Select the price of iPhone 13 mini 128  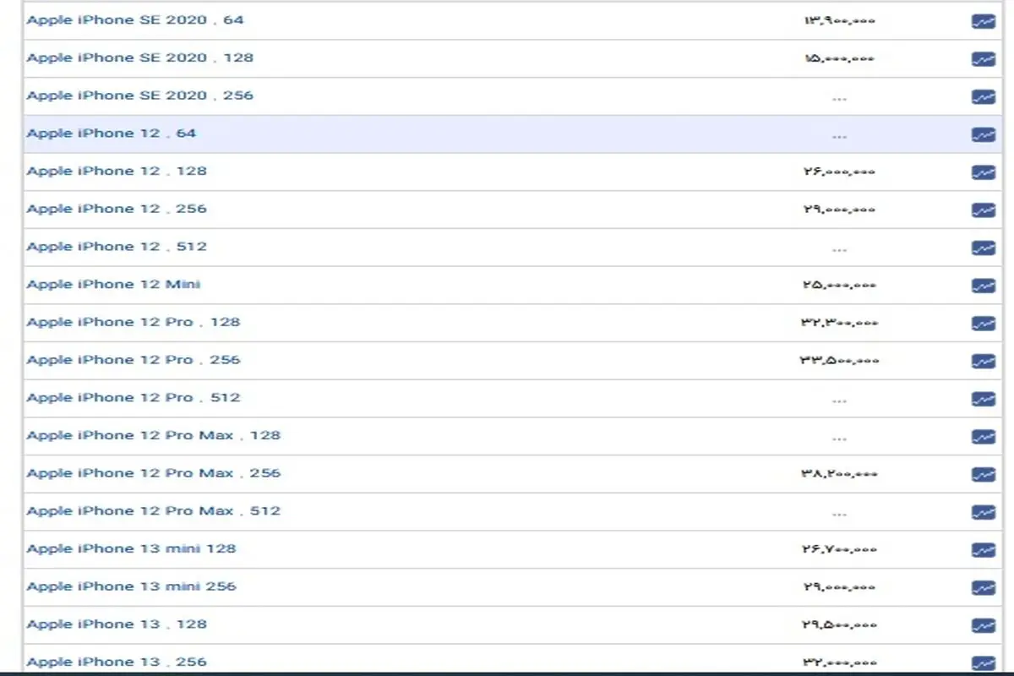[840, 549]
